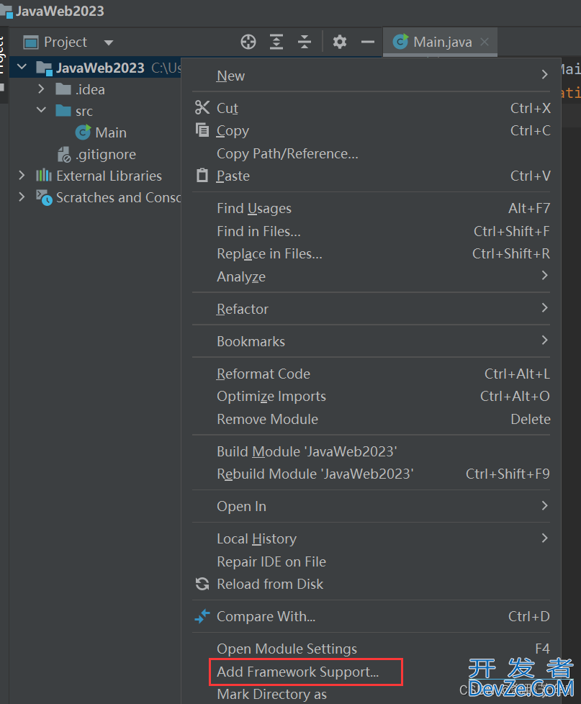Open the Bookmarks submenu

371,341
